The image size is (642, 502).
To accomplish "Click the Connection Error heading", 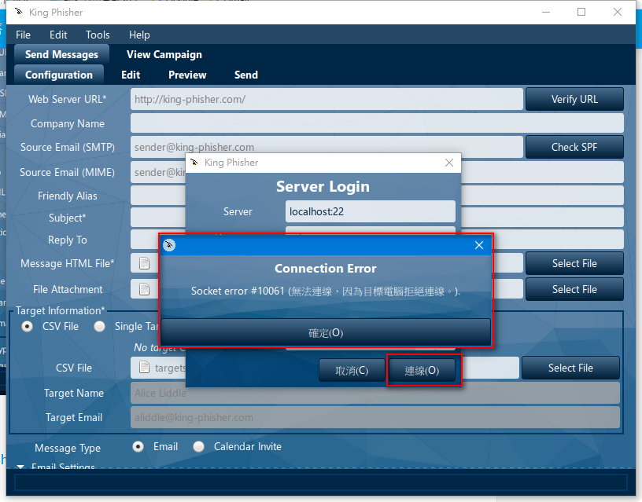I will click(326, 268).
